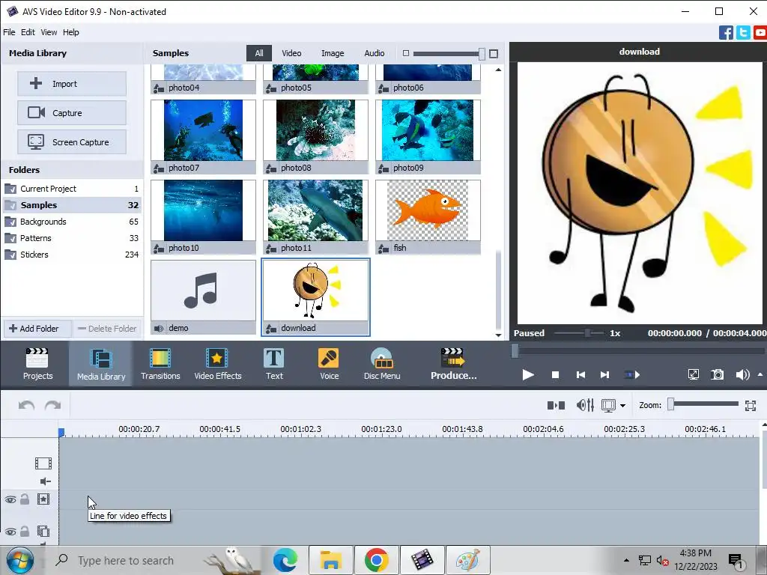Select the Image filter tab
The image size is (767, 575).
333,53
